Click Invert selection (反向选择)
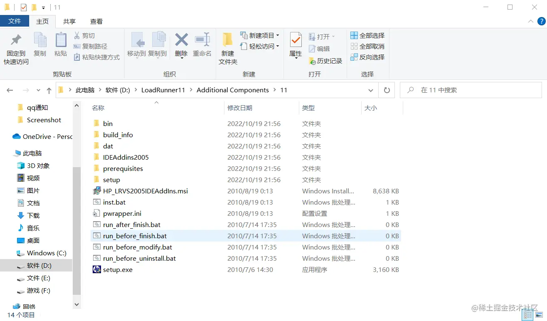Screen dimensions: 547x321 point(368,57)
